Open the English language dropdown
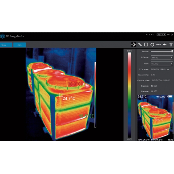The height and width of the screenshot is (174, 174). [x=161, y=34]
